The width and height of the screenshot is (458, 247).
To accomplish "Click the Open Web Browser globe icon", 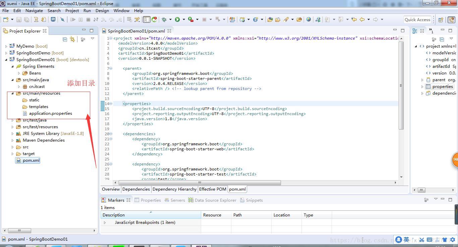I will coord(308,19).
